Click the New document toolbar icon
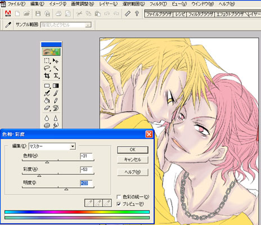Screen dimensions: 261x225 click(x=17, y=13)
